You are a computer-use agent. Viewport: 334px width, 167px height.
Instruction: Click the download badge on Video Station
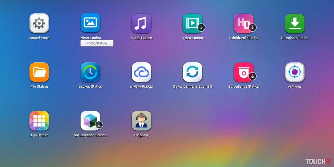pos(201,27)
